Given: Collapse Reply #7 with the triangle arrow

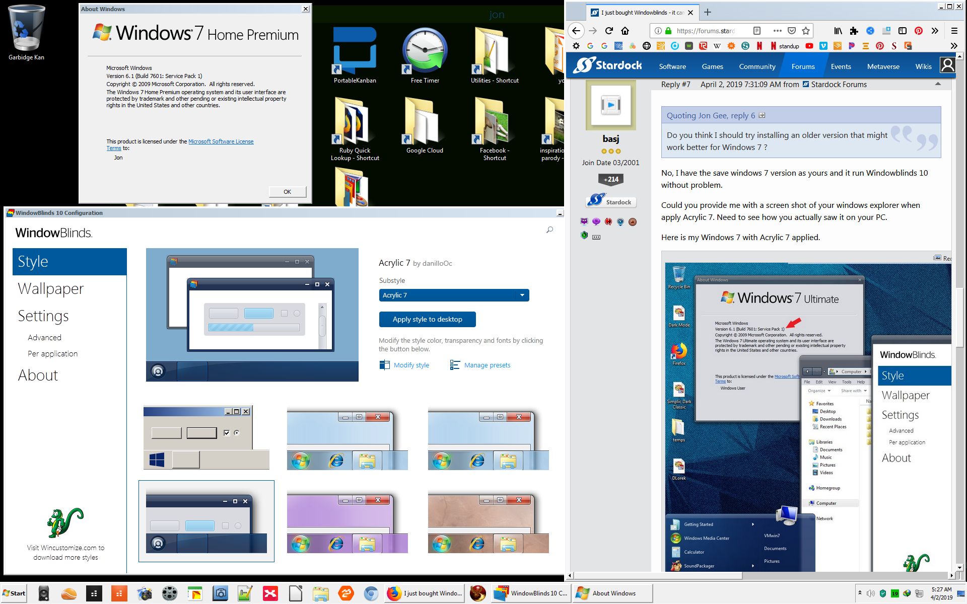Looking at the screenshot, I should click(x=938, y=84).
